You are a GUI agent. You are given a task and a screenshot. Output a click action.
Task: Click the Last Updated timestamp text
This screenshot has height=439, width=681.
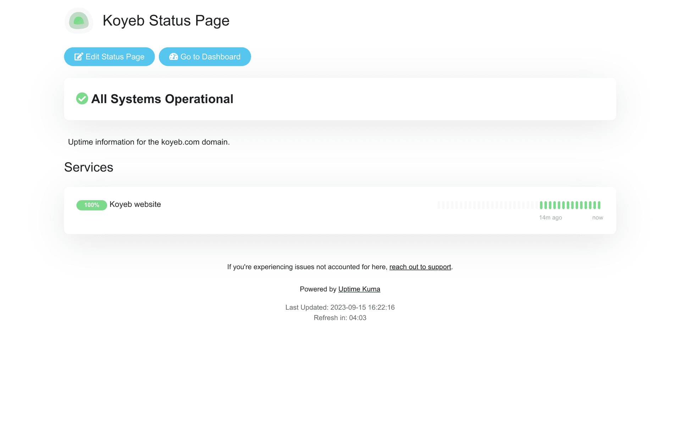tap(340, 307)
